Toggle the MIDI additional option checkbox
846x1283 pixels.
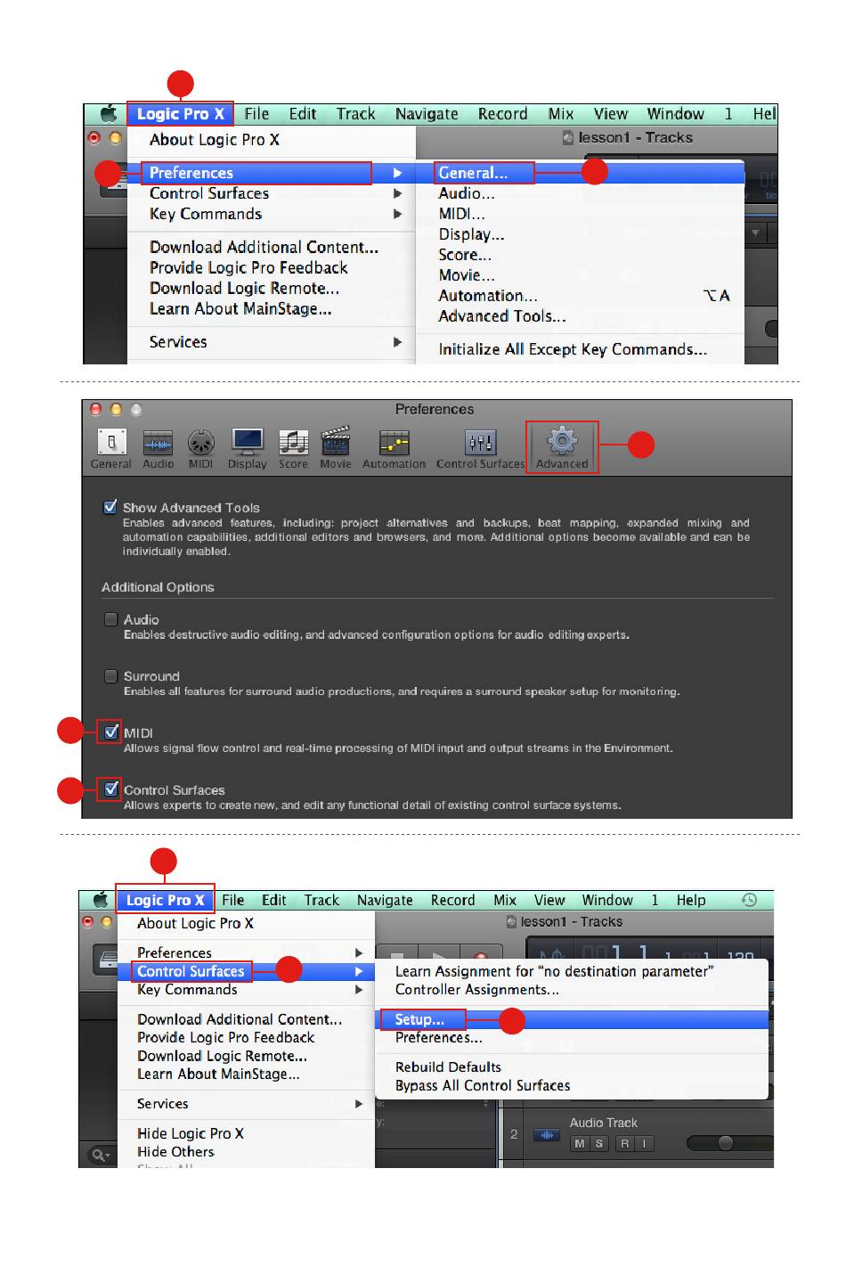(x=111, y=732)
